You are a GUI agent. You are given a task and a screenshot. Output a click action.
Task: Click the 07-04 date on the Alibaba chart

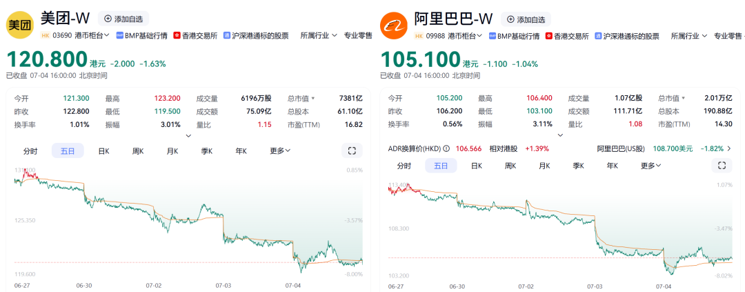click(663, 287)
